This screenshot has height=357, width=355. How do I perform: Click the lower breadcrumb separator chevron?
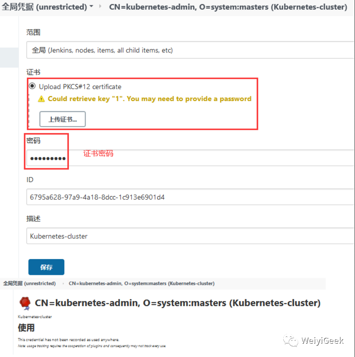[x=63, y=284]
